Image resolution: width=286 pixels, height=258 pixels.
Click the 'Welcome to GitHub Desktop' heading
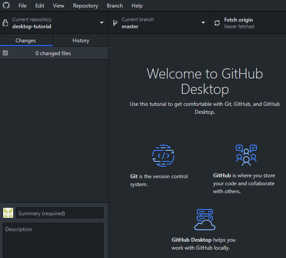(205, 81)
